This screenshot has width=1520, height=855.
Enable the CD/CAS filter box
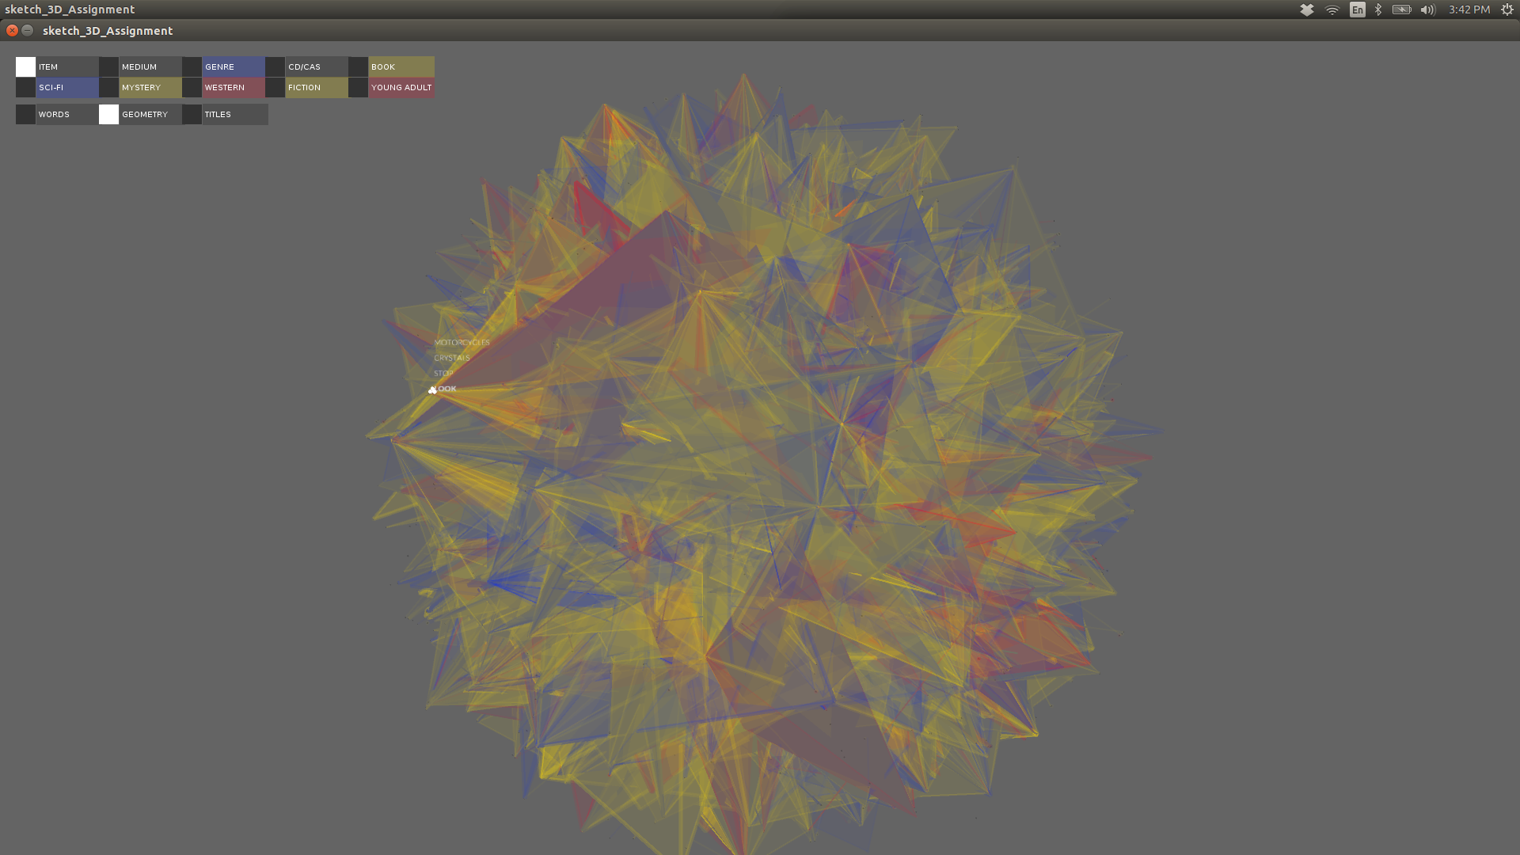coord(275,67)
